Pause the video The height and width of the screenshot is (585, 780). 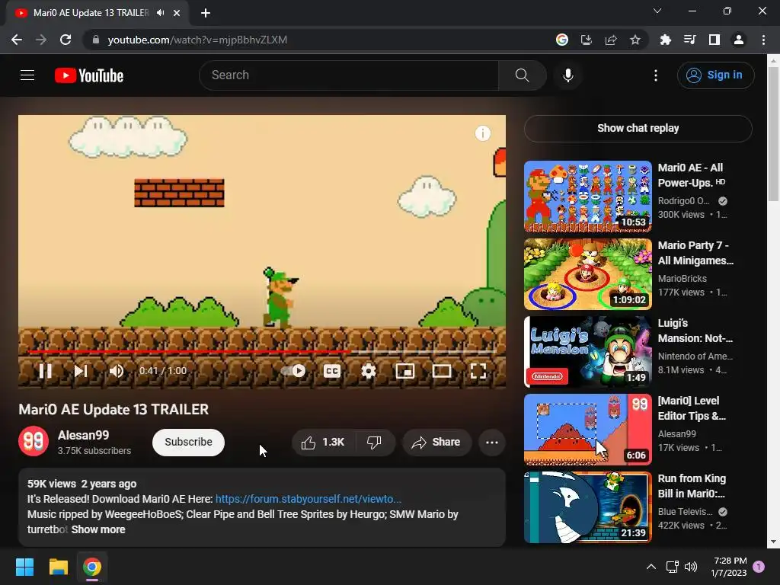point(45,371)
